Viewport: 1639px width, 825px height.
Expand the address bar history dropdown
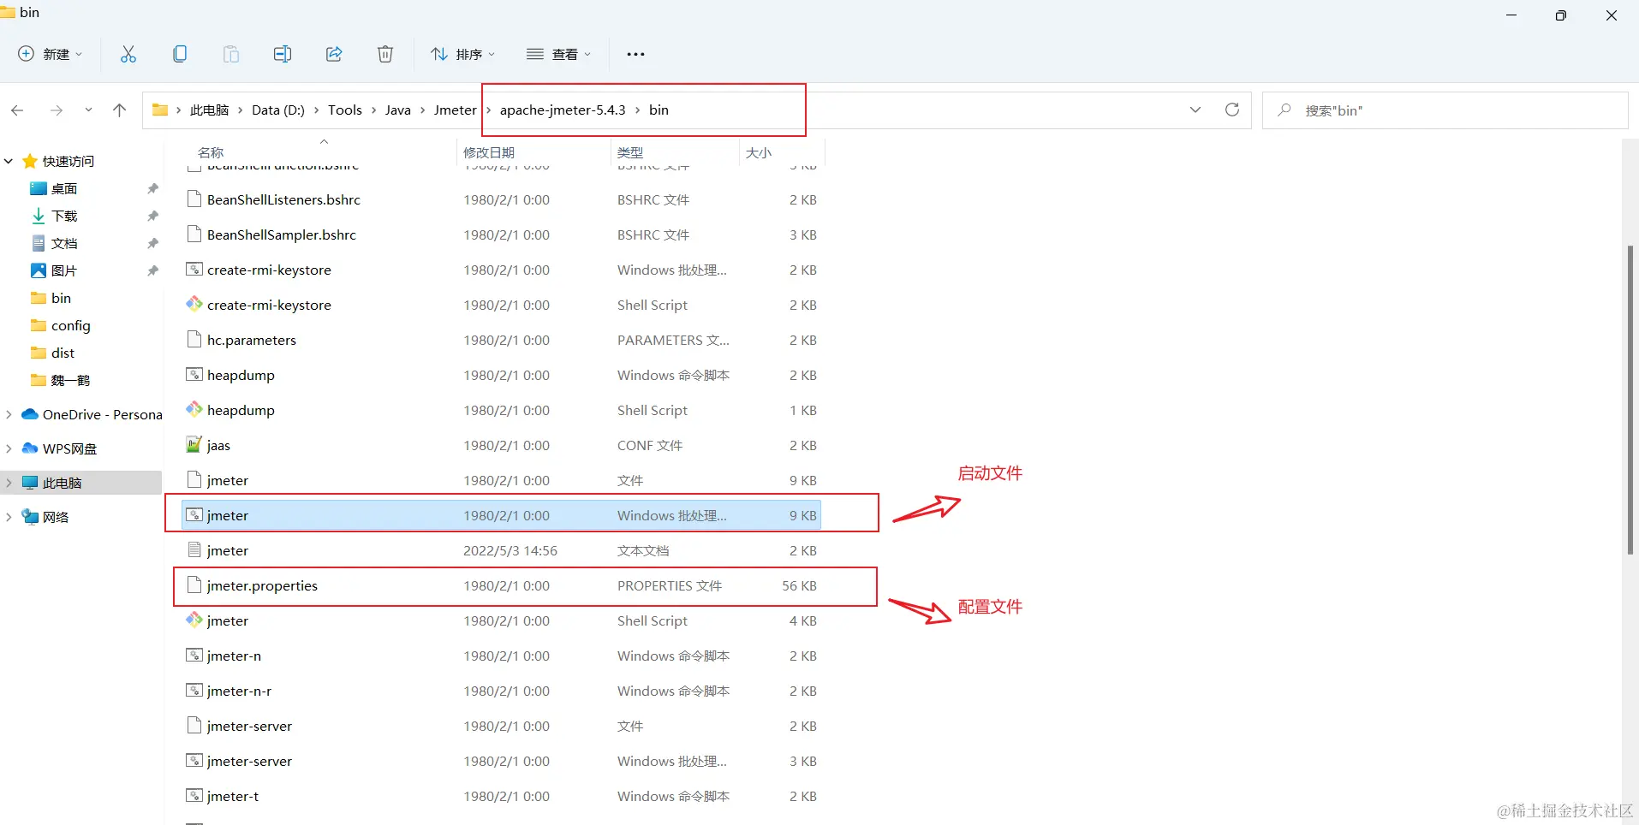(x=1195, y=110)
